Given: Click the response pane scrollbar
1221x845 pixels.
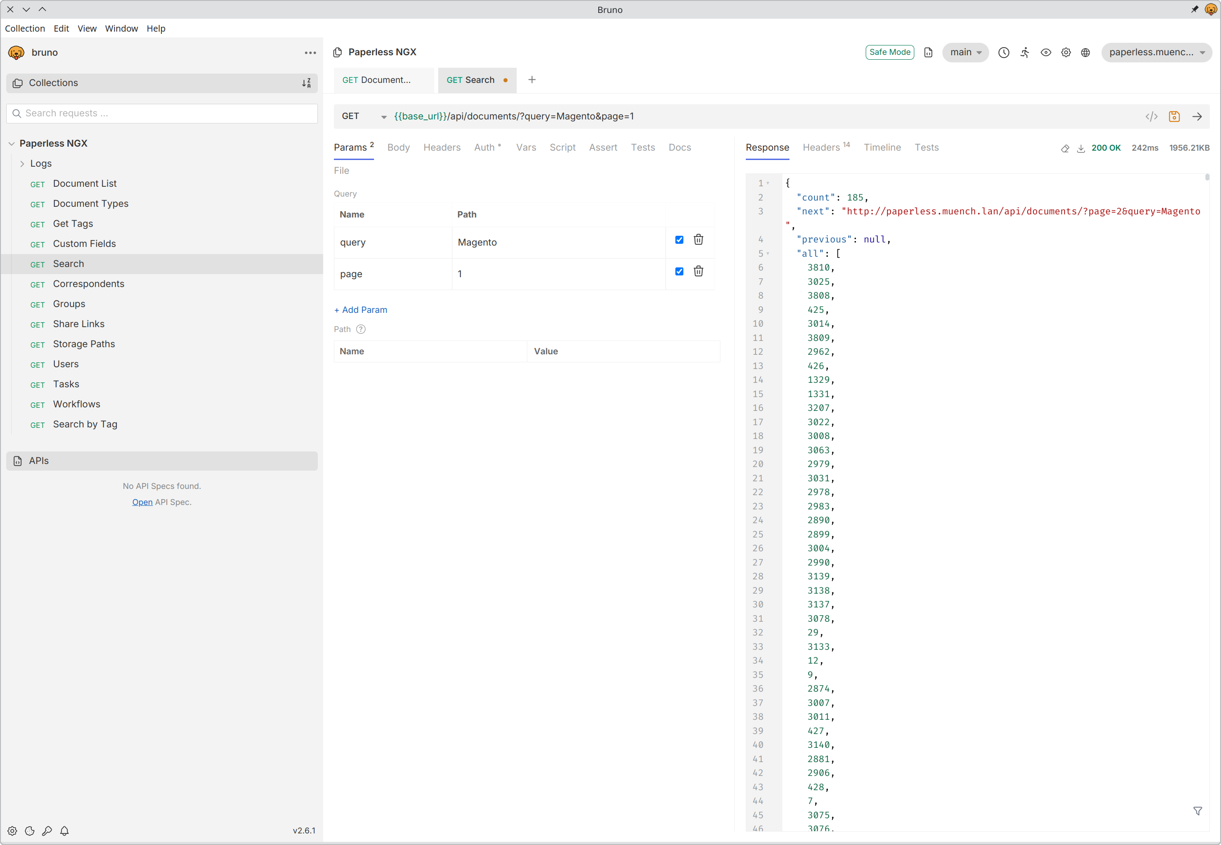Looking at the screenshot, I should coord(1207,177).
